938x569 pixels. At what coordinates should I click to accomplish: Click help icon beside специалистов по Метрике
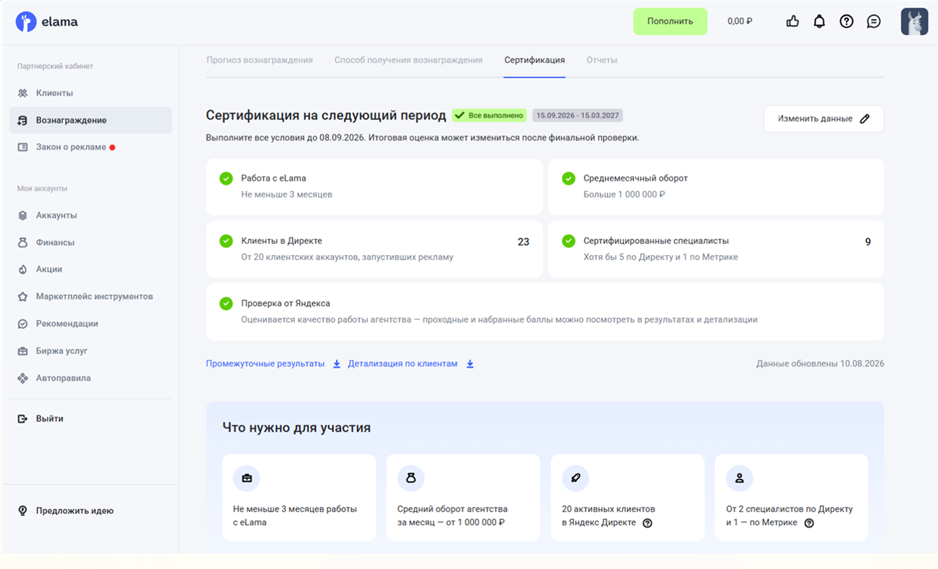click(809, 523)
